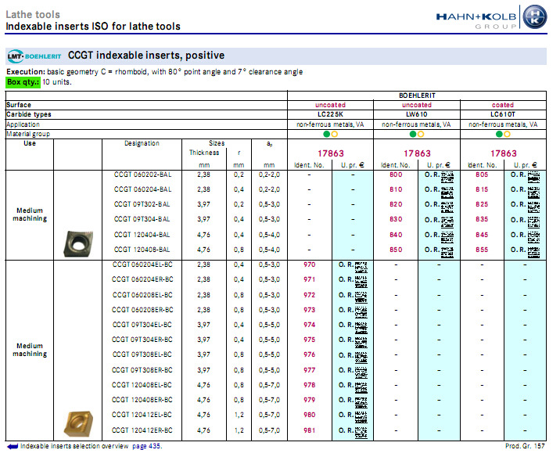560x464 pixels.
Task: Click designation 'CCGT 120412ER-BC'
Action: (x=142, y=430)
